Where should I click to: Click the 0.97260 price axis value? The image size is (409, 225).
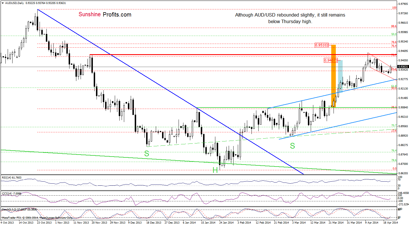click(x=404, y=13)
